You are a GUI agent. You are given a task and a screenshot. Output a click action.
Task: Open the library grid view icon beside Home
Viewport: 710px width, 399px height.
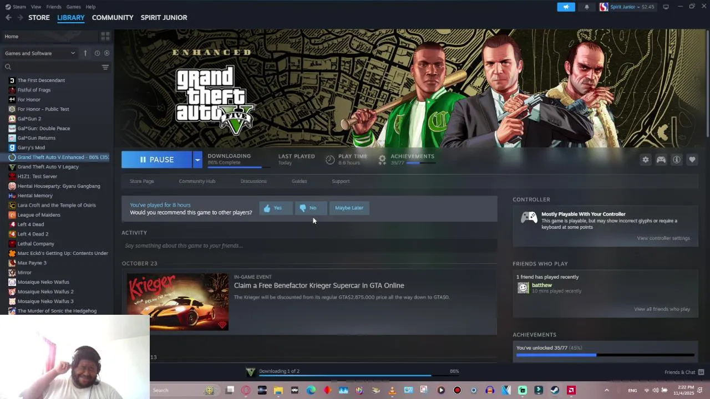(105, 37)
